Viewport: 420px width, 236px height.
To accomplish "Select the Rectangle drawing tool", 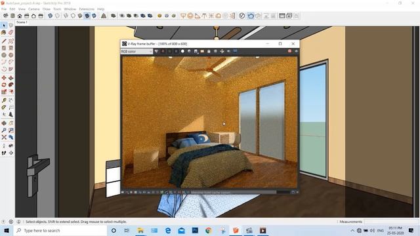I will 4,48.
